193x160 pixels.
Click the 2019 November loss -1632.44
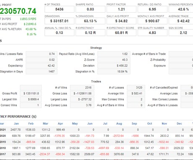point(163,142)
